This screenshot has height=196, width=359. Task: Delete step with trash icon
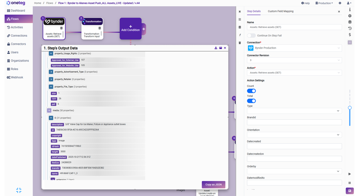pos(240,42)
